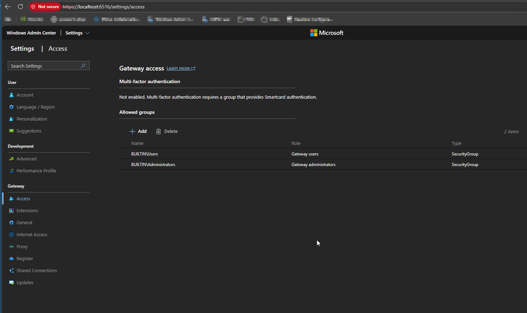Click the Internet Access globe icon

click(x=12, y=234)
